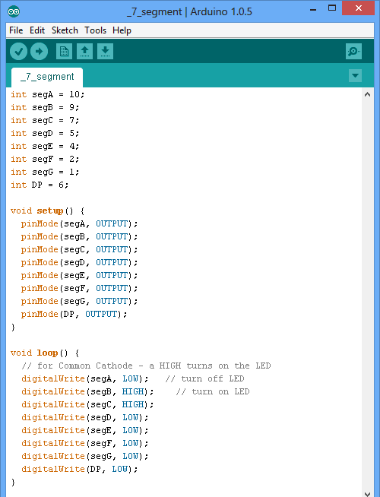This screenshot has width=380, height=497.
Task: Click 'pinMode(segF, OUTPUT);' line
Action: click(x=79, y=289)
